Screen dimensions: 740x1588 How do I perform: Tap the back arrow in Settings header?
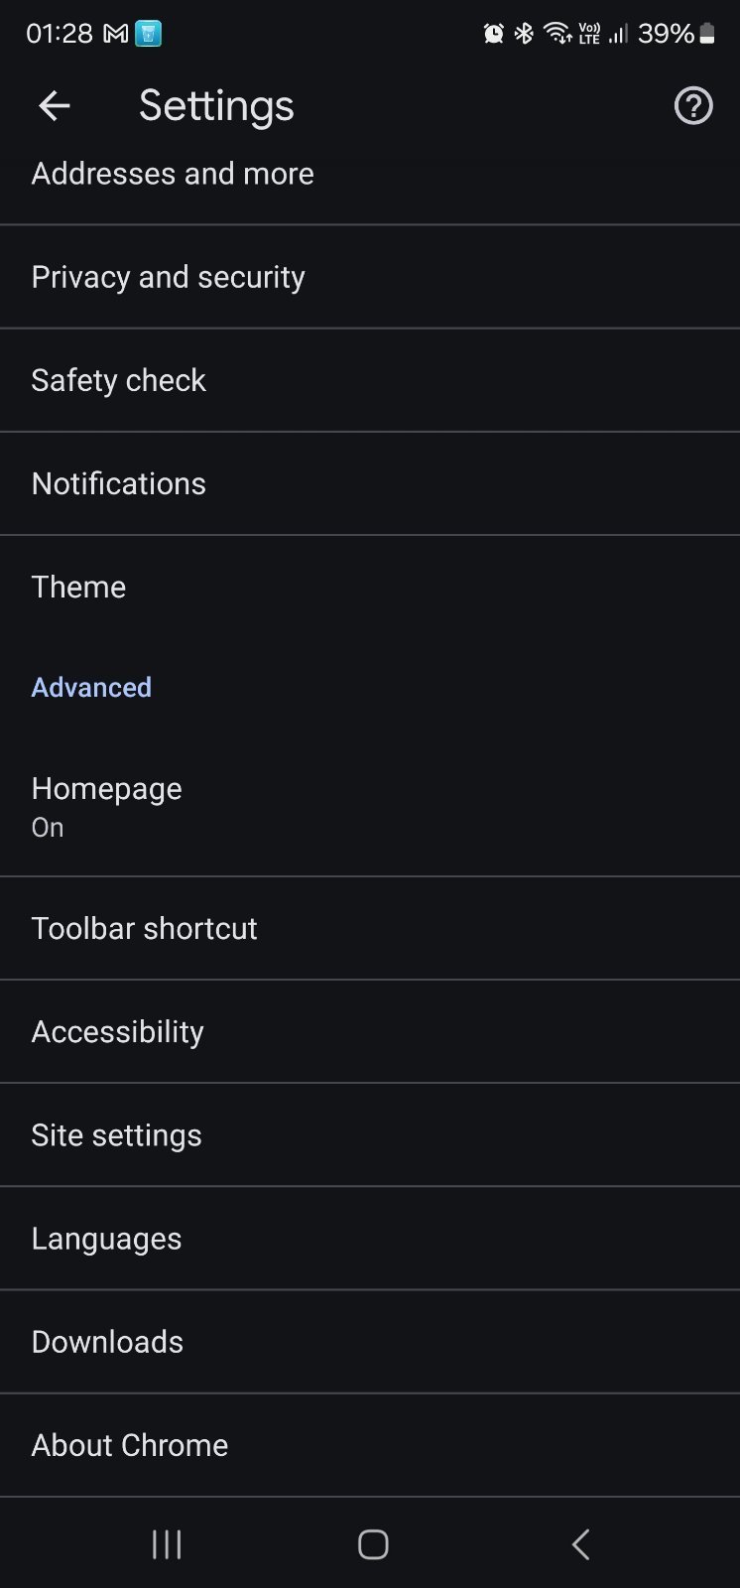click(x=55, y=106)
